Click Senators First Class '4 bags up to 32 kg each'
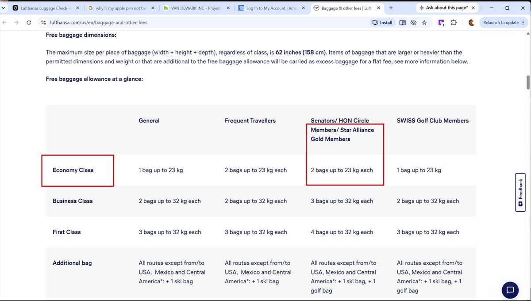This screenshot has height=301, width=531. click(342, 232)
